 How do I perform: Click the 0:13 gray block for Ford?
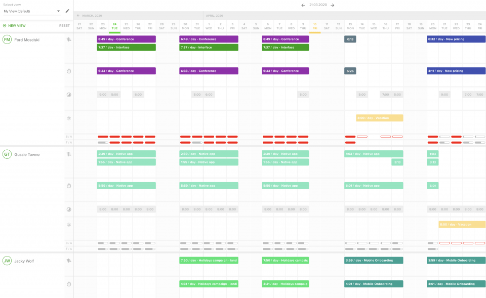click(x=350, y=39)
